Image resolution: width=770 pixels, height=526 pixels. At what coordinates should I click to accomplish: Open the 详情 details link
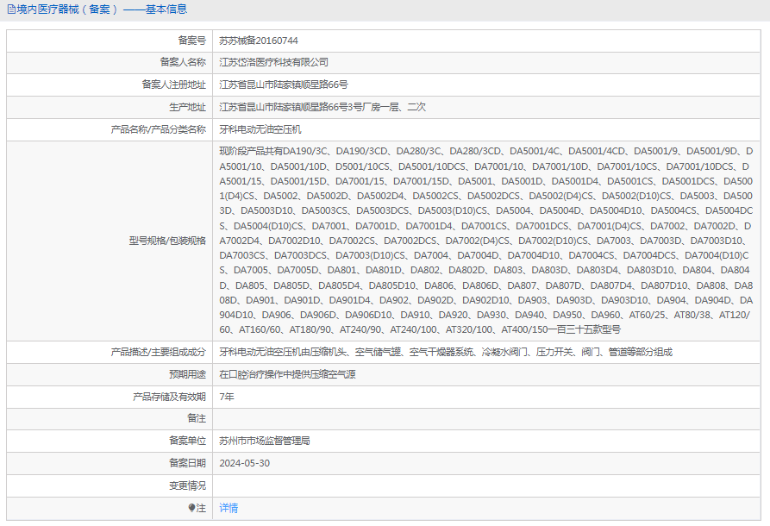[228, 508]
